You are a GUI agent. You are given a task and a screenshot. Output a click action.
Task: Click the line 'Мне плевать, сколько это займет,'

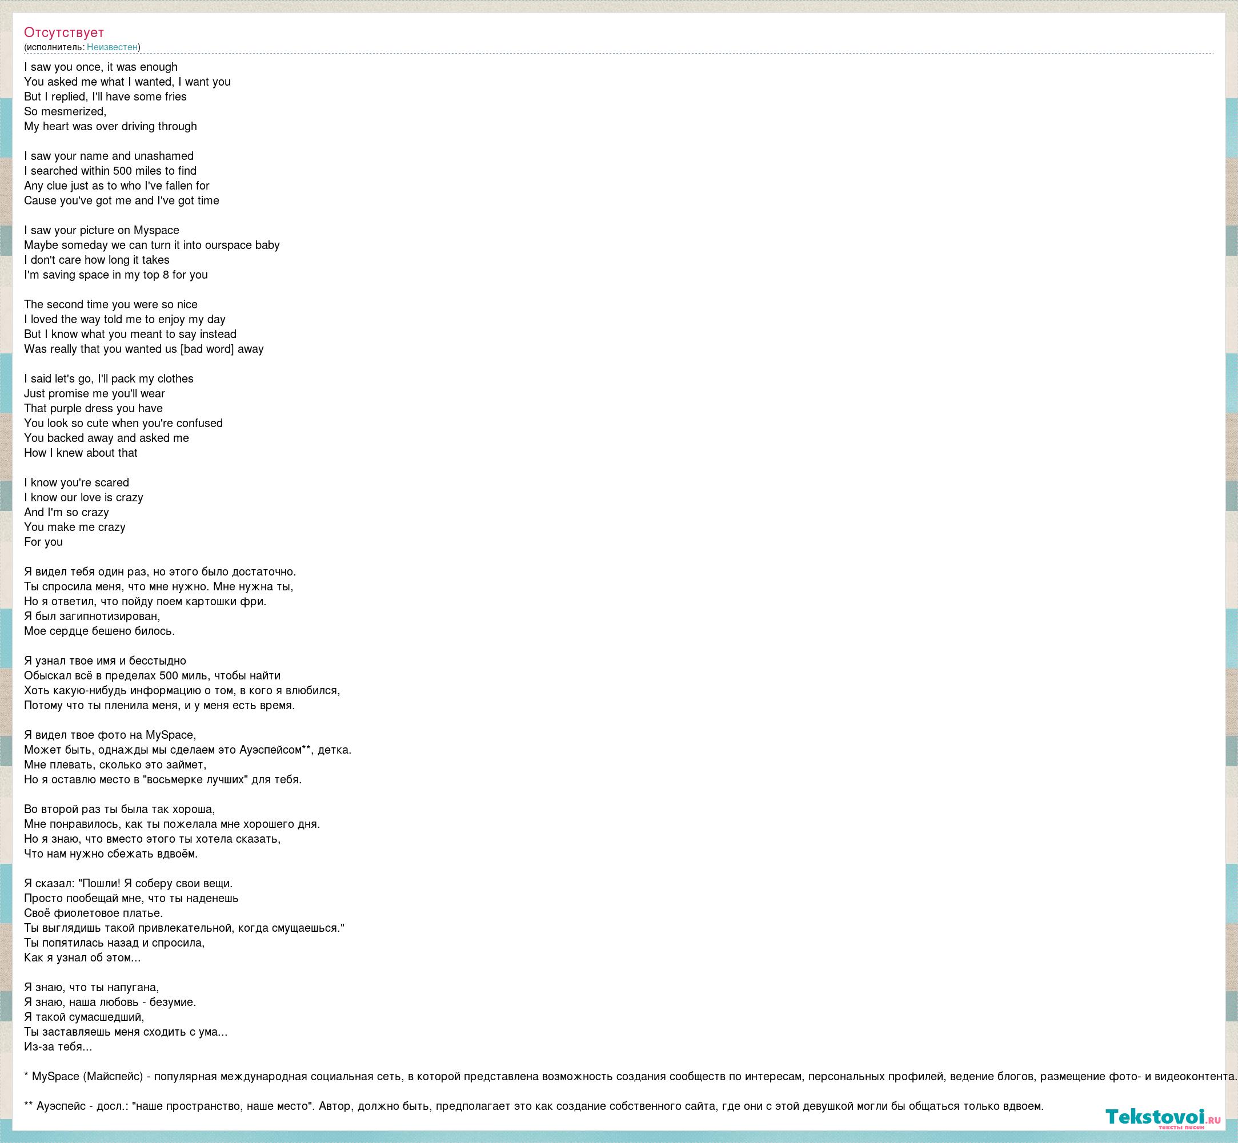click(115, 764)
